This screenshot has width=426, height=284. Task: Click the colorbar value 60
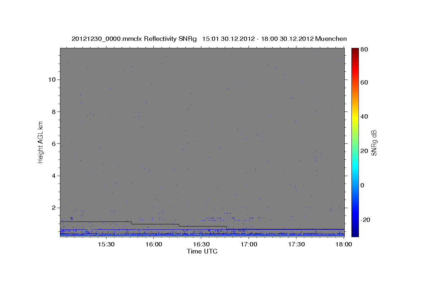pos(365,82)
